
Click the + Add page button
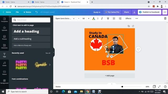click(x=110, y=76)
